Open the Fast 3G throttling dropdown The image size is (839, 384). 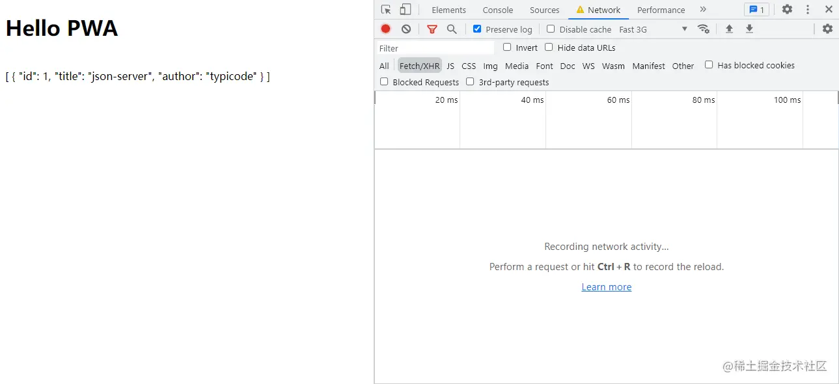tap(653, 29)
